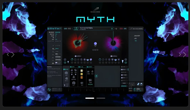Go to next preset with right chevron
190x110 pixels.
(78, 28)
